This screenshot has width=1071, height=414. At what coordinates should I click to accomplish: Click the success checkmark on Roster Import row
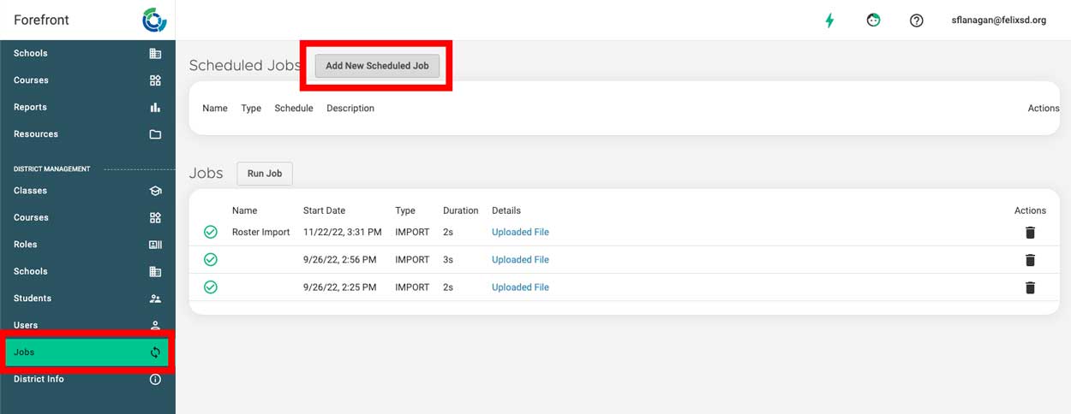pos(211,232)
